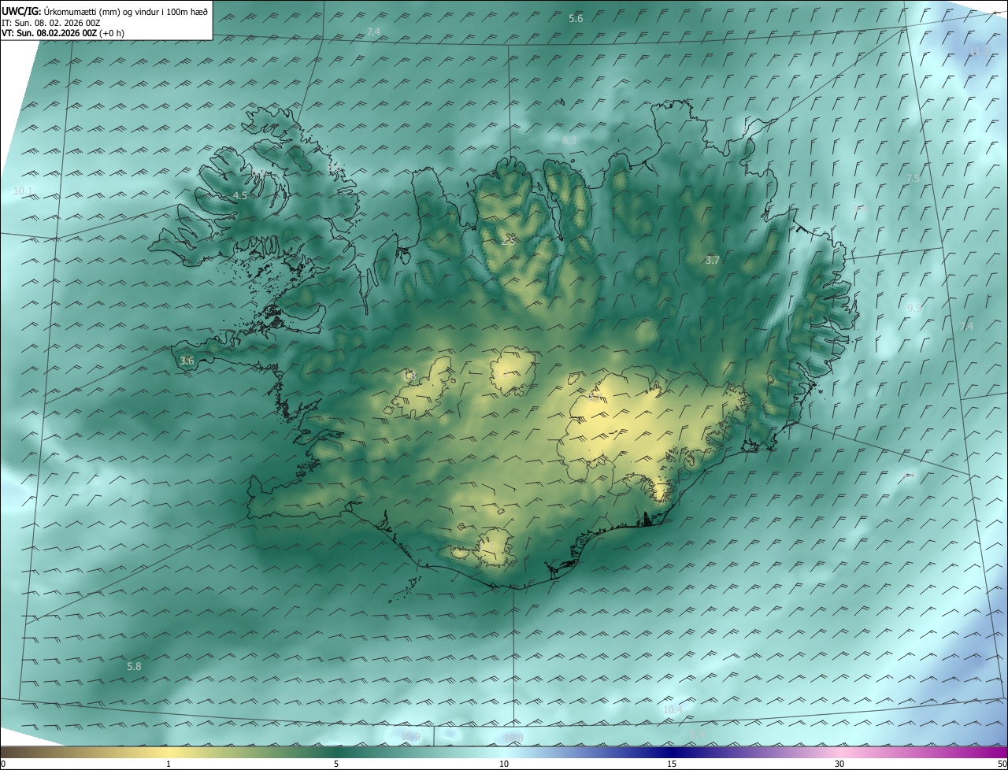Click the colorbar tick label 1
This screenshot has height=770, width=1008.
(169, 764)
